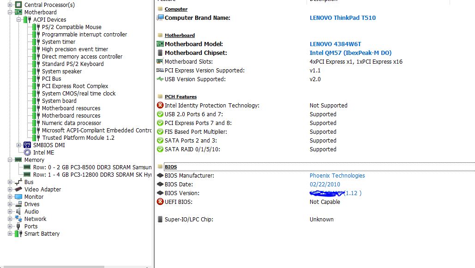Click 4xPCI Express x1, 1xPCI Express x16 value

356,62
